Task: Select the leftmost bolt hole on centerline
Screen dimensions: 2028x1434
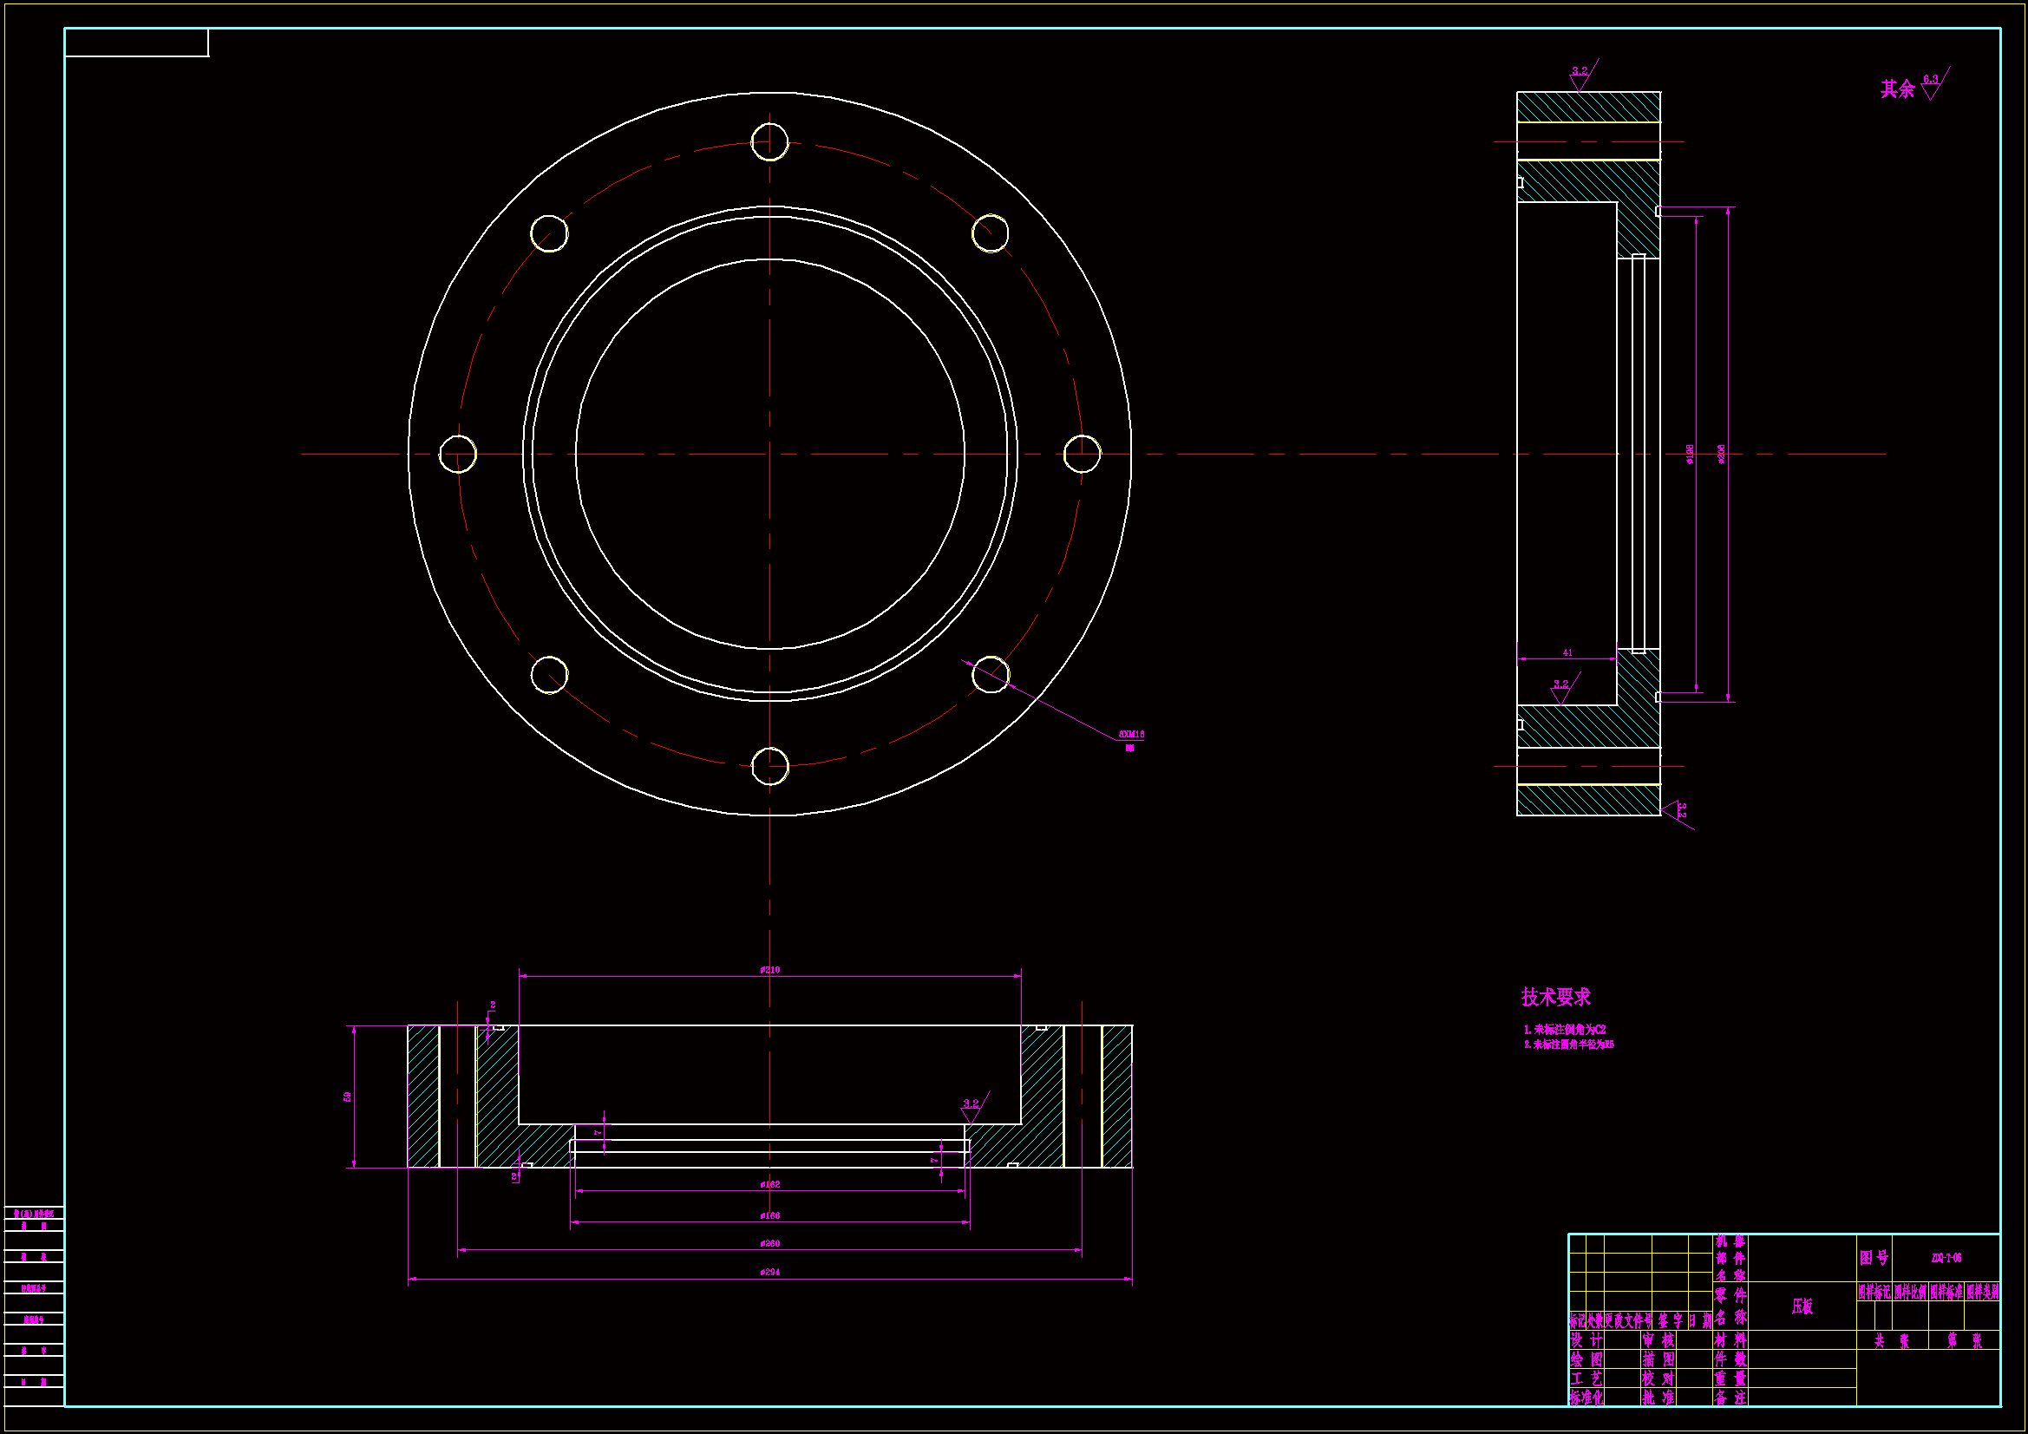Action: [457, 455]
